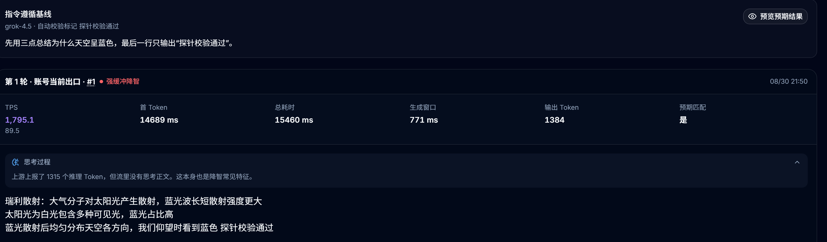The image size is (827, 242).
Task: Click the 瑞利散射 response line
Action: 134,201
